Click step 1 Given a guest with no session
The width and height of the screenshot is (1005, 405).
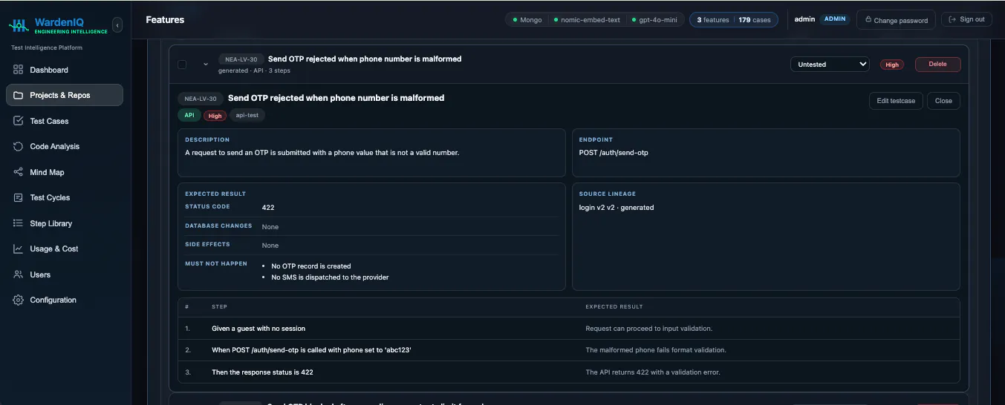click(258, 329)
